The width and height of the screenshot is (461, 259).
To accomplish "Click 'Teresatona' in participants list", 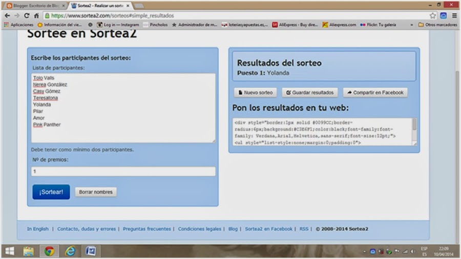I will pyautogui.click(x=45, y=98).
